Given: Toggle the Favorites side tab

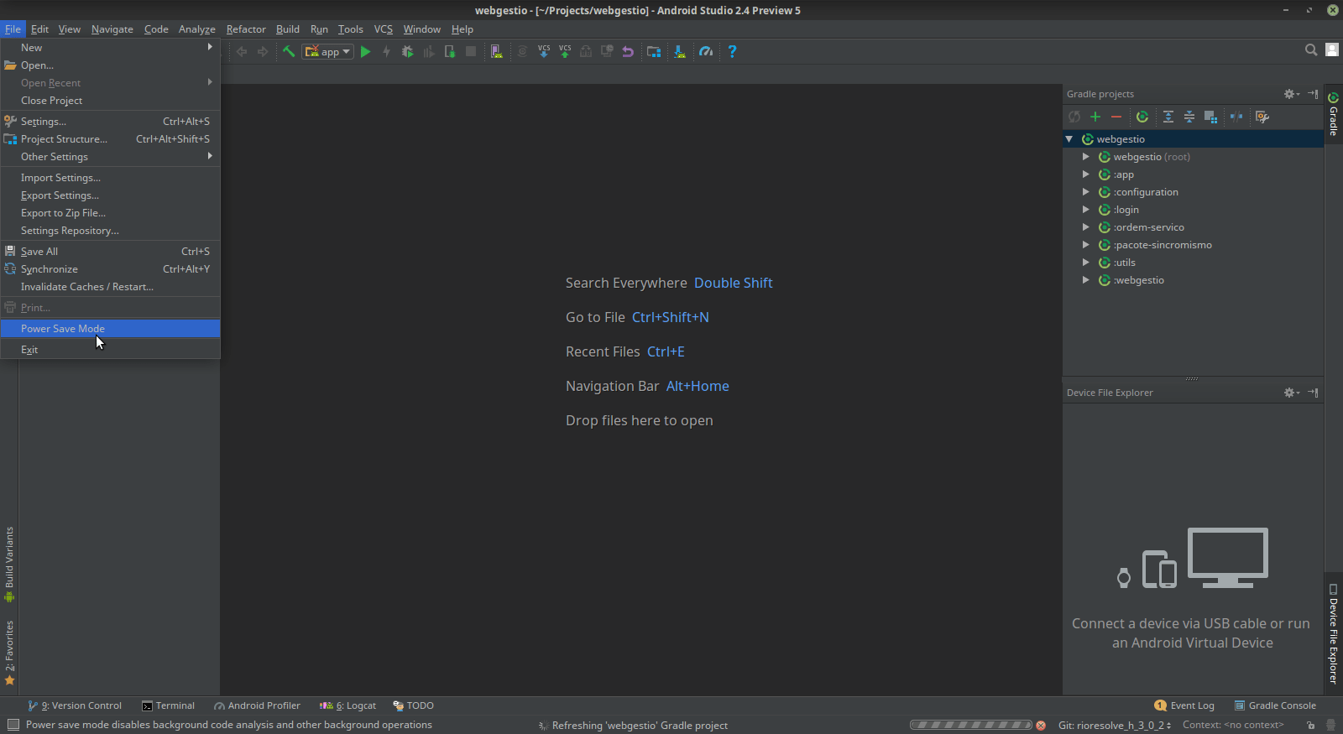Looking at the screenshot, I should pos(9,653).
